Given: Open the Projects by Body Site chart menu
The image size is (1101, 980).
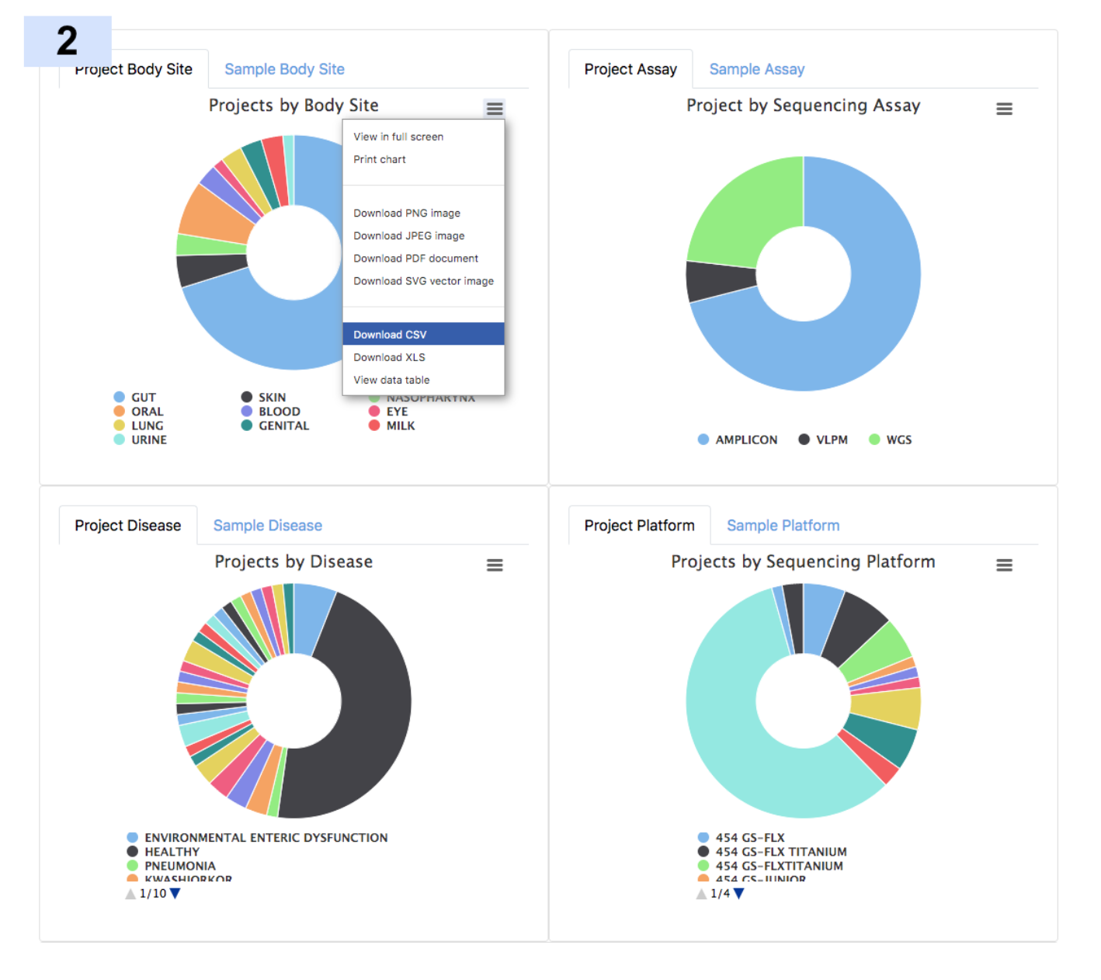Looking at the screenshot, I should (495, 109).
